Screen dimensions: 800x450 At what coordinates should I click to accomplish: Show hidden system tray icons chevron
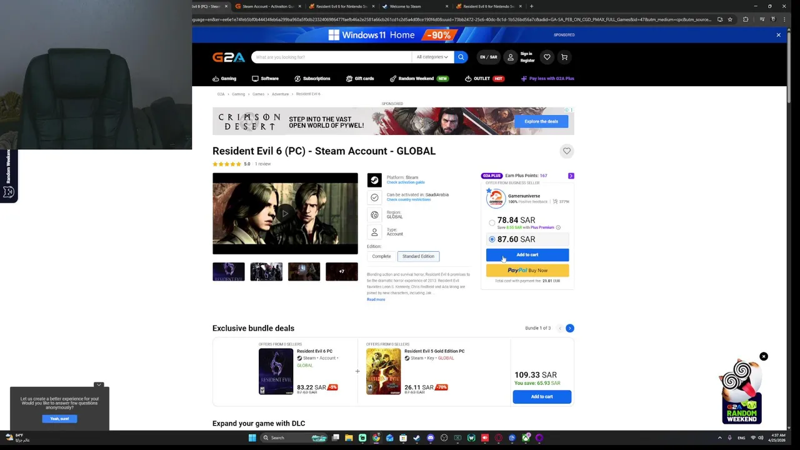(x=719, y=437)
